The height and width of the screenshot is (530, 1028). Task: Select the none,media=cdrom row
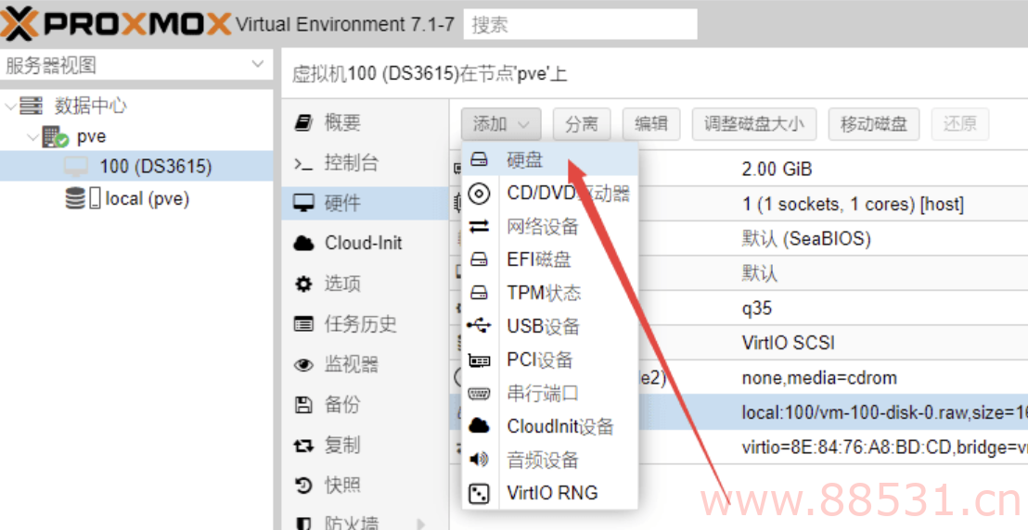point(739,377)
